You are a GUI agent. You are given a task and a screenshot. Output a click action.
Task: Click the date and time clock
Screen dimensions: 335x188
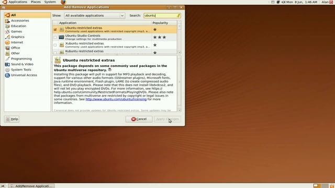[x=301, y=2]
